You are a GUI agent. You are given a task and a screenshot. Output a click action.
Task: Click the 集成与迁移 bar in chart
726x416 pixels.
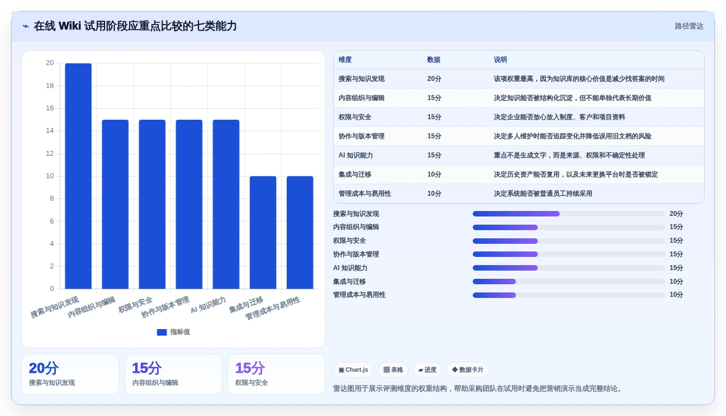click(x=263, y=232)
